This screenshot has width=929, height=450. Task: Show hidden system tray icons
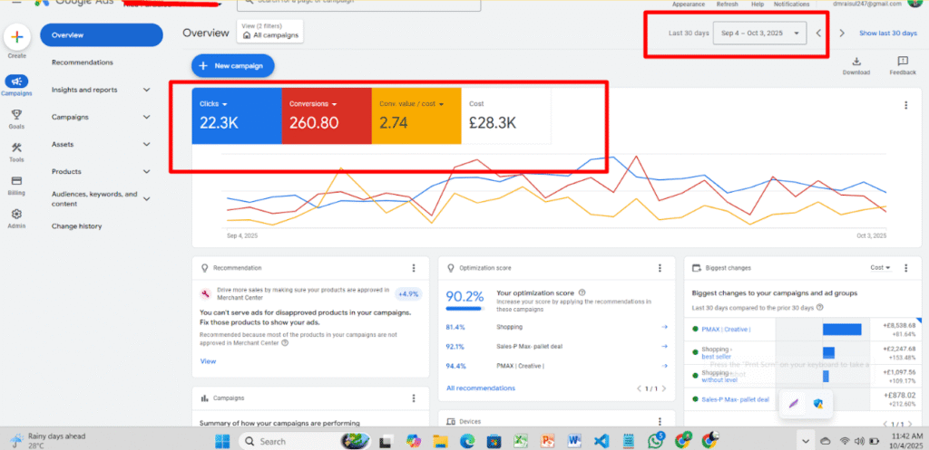click(804, 441)
